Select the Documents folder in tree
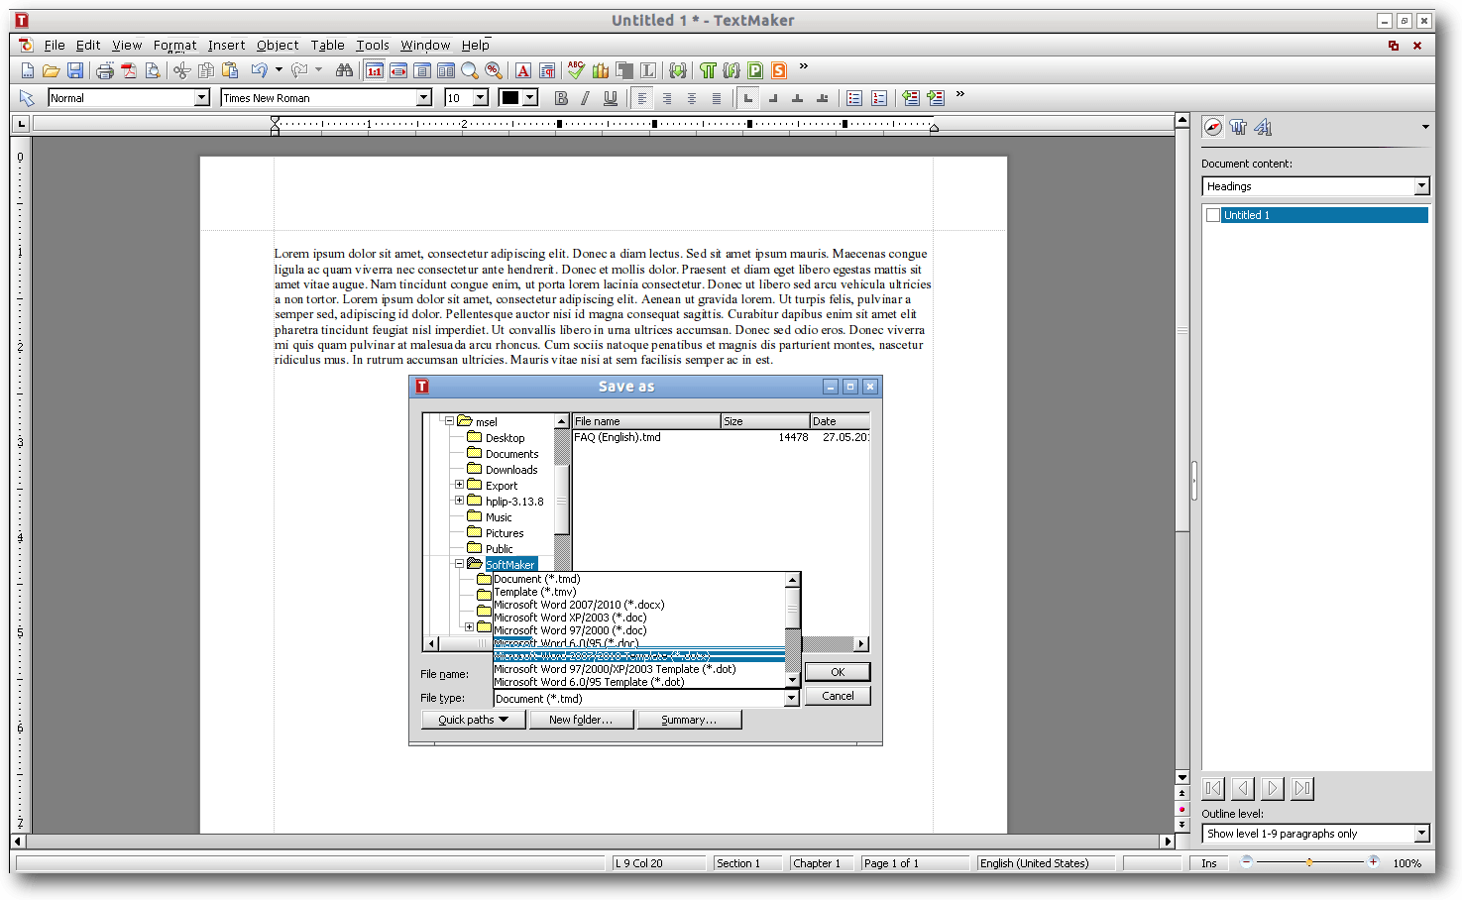The width and height of the screenshot is (1462, 900). pos(511,454)
